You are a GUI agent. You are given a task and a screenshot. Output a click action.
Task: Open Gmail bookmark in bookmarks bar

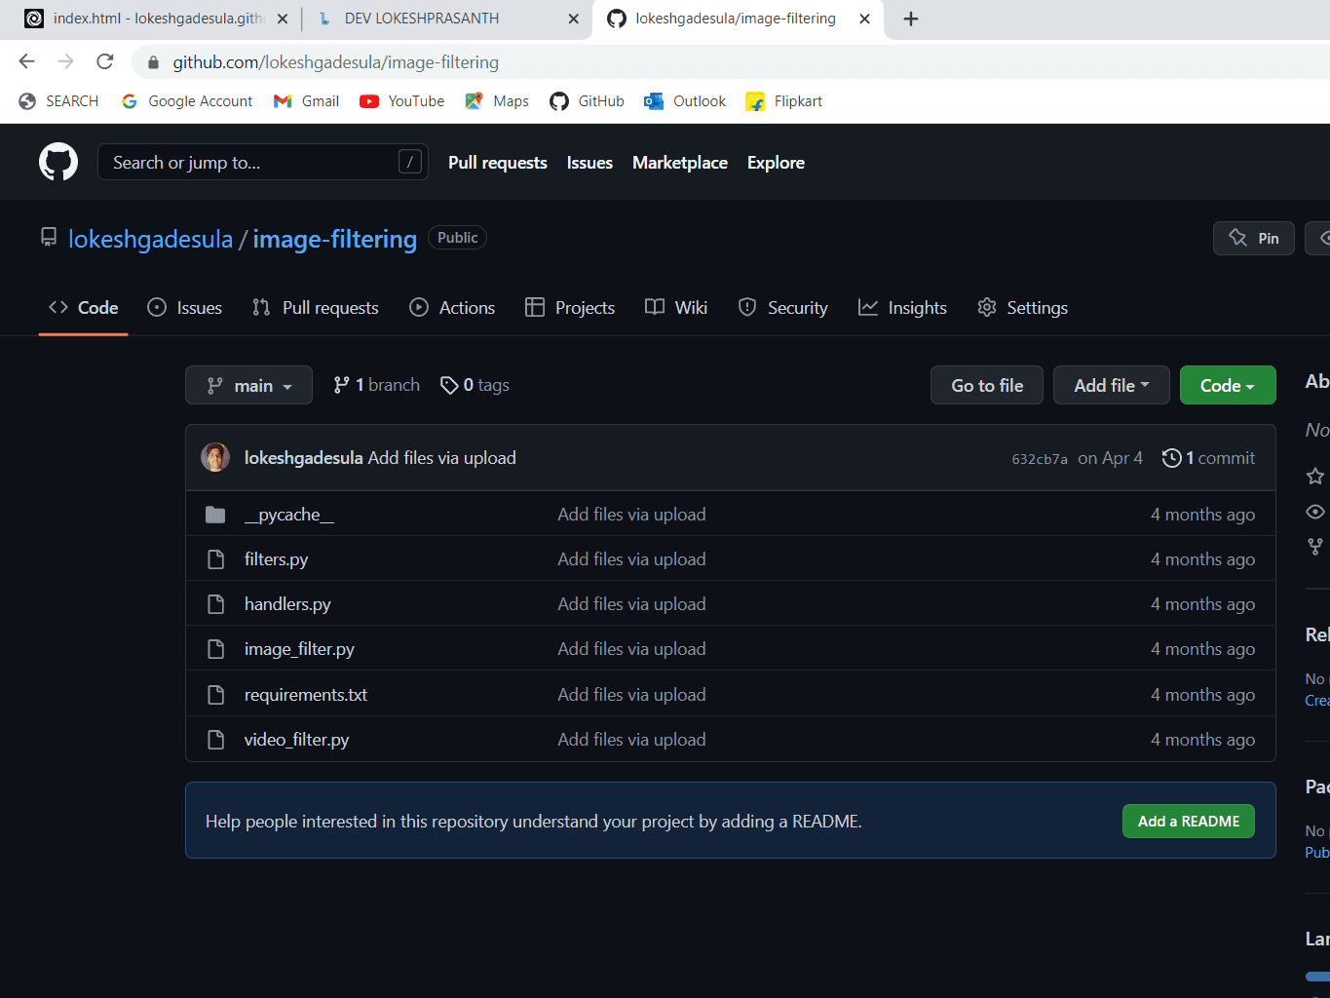[306, 101]
